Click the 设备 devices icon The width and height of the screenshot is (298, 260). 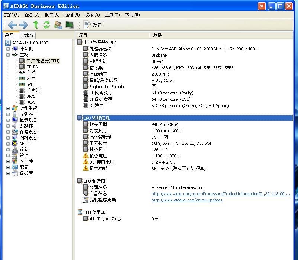15,150
